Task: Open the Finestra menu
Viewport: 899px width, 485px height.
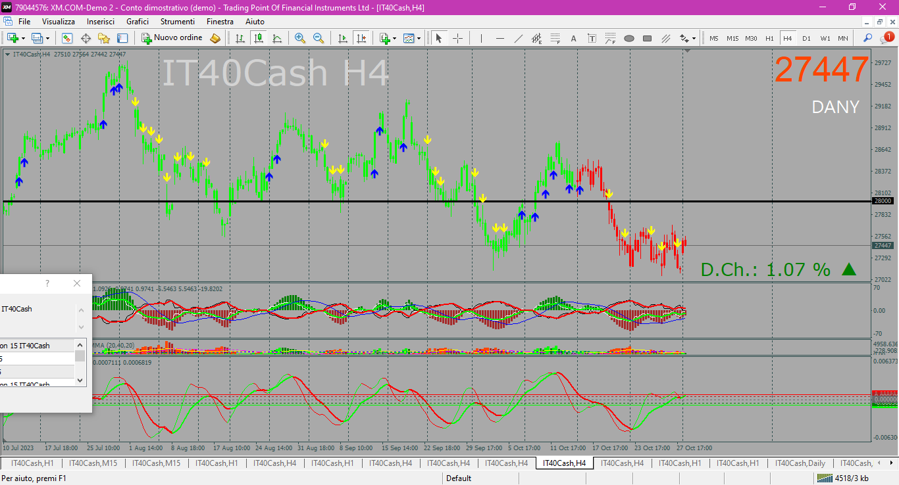Action: [220, 21]
